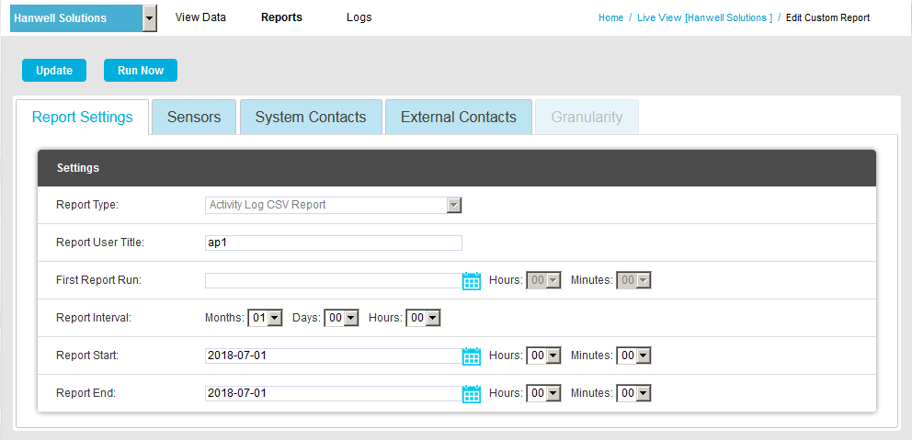Open First Report Run Hours dropdown
912x440 pixels.
tap(544, 280)
